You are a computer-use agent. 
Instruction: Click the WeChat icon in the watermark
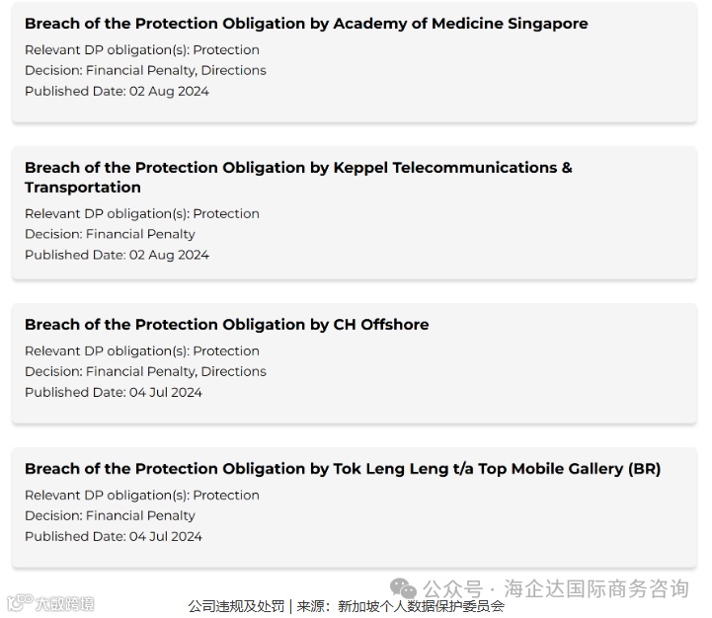click(x=404, y=589)
